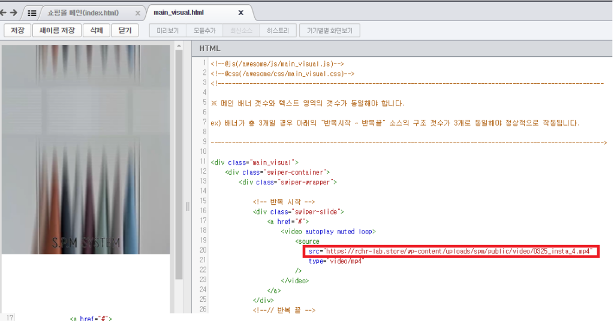Click the video preview thumbnail
Screen dimensions: 614x321
point(86,149)
